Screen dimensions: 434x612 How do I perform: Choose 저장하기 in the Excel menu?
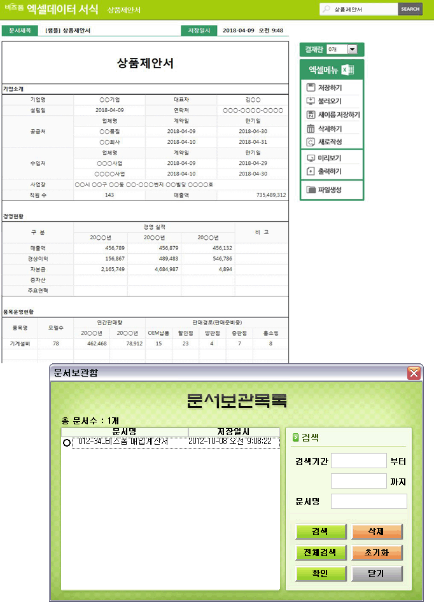(330, 87)
